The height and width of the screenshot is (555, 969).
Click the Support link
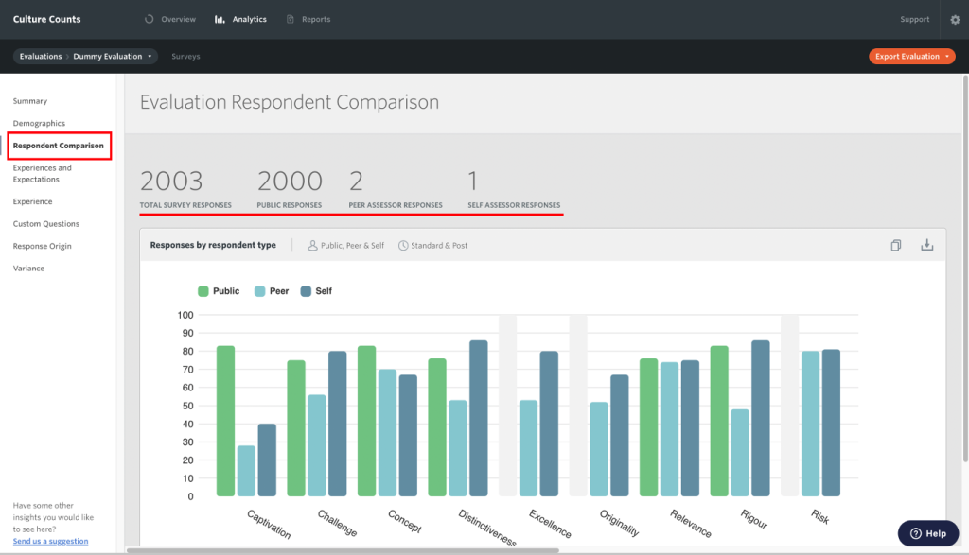tap(914, 20)
